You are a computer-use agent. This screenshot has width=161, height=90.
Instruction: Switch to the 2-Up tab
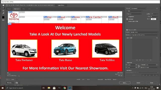click(x=24, y=9)
